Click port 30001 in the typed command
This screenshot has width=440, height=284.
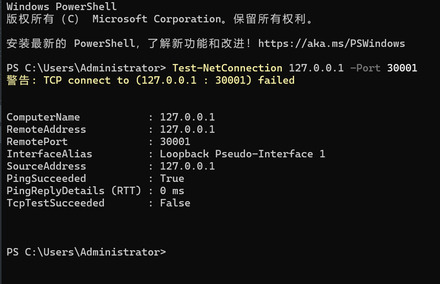click(402, 68)
